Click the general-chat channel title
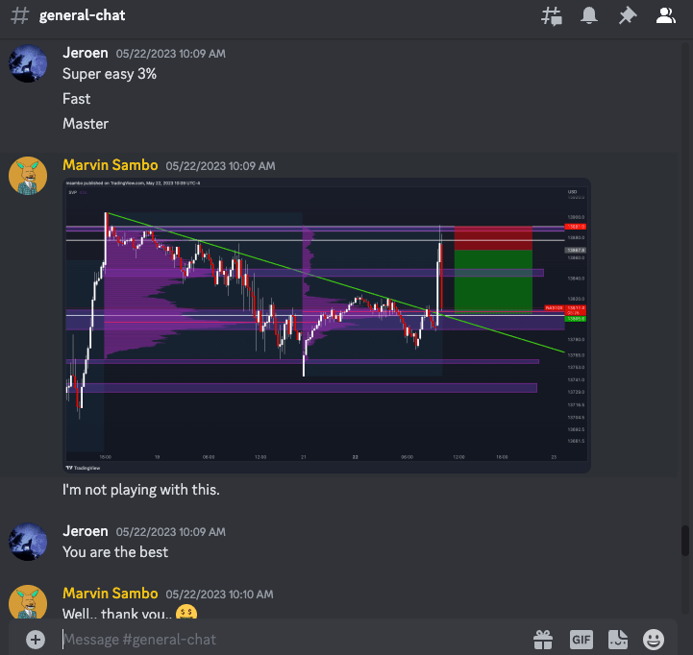The height and width of the screenshot is (655, 693). [82, 16]
